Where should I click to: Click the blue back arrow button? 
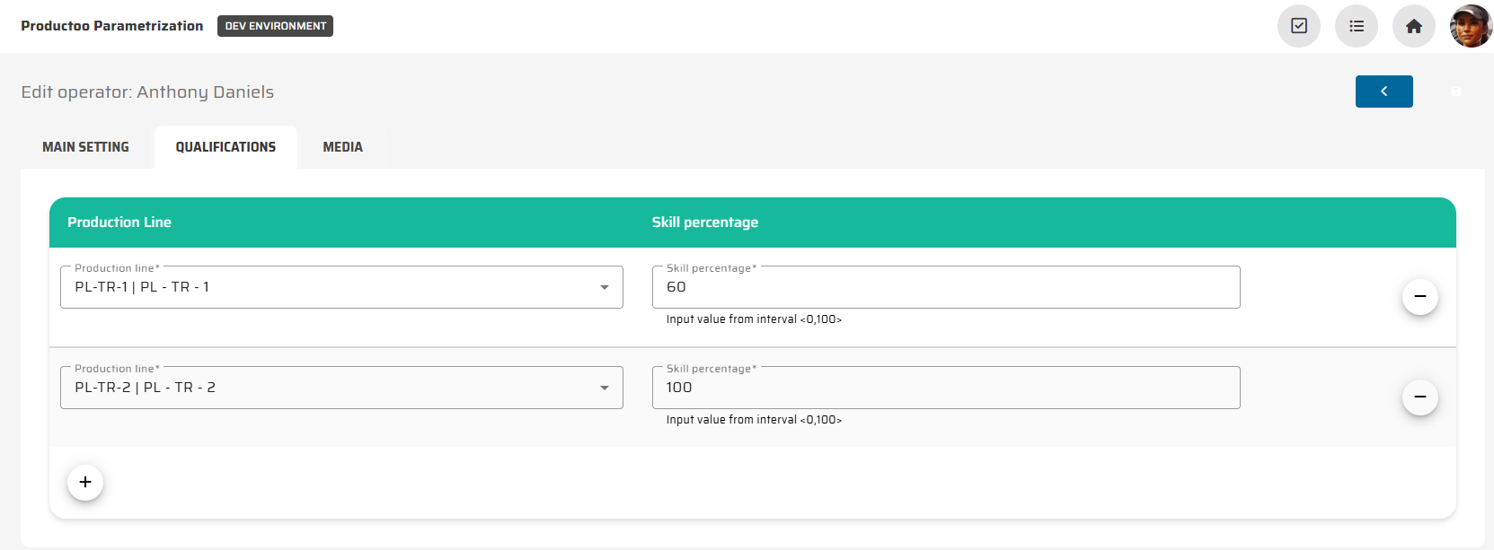[1383, 92]
